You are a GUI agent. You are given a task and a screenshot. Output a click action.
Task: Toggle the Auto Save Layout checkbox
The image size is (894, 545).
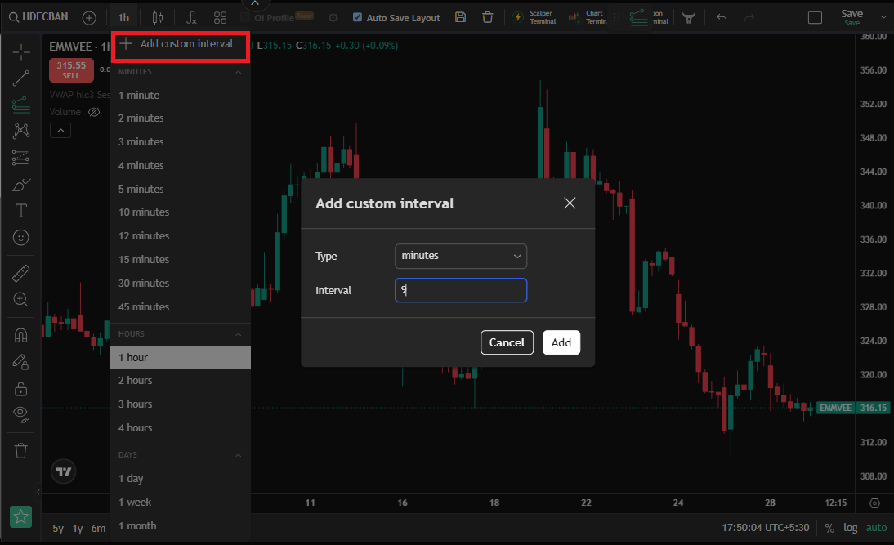[357, 17]
